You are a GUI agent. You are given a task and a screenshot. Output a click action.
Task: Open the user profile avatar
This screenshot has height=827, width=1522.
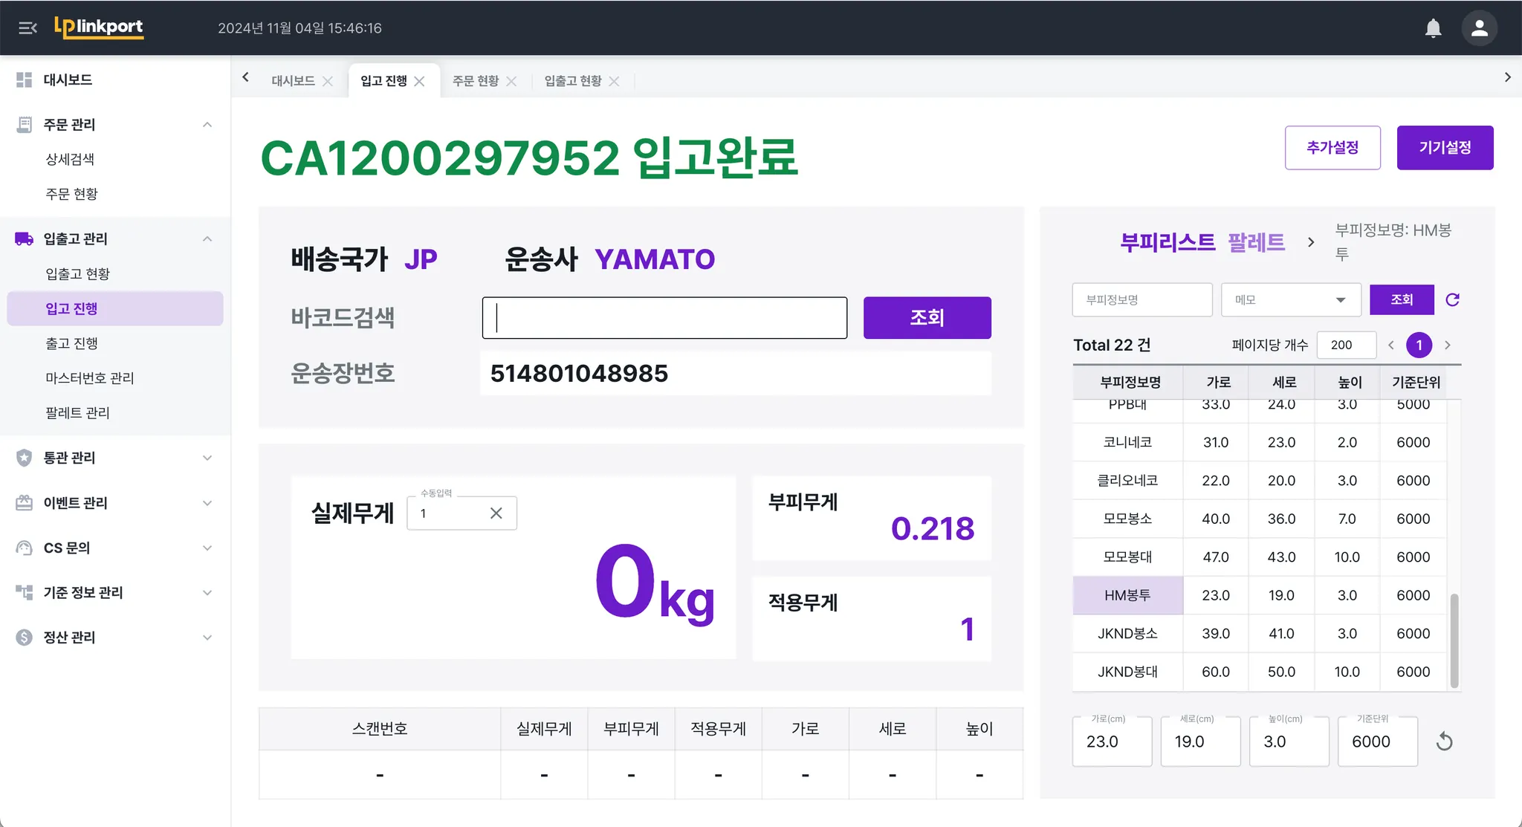[1479, 28]
